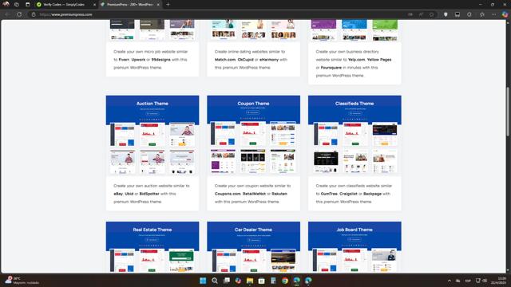
Task: Open the Browser essentials shield icon
Action: 446,14
